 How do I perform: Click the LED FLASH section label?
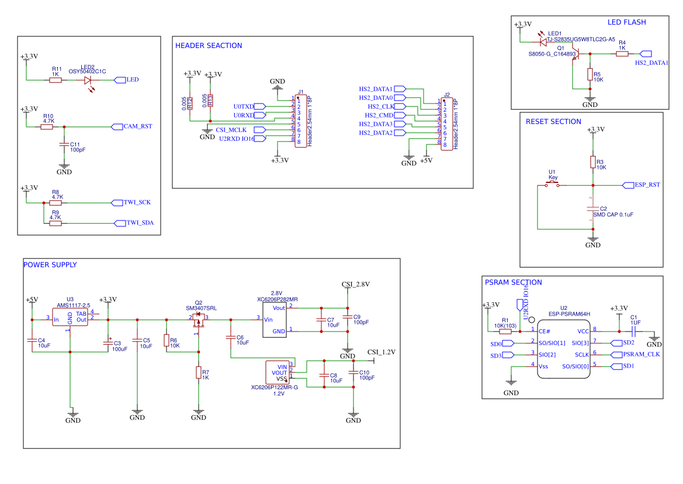coord(627,22)
